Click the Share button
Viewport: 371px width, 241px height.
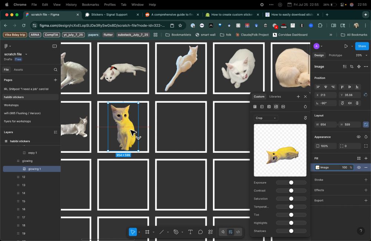pyautogui.click(x=362, y=46)
